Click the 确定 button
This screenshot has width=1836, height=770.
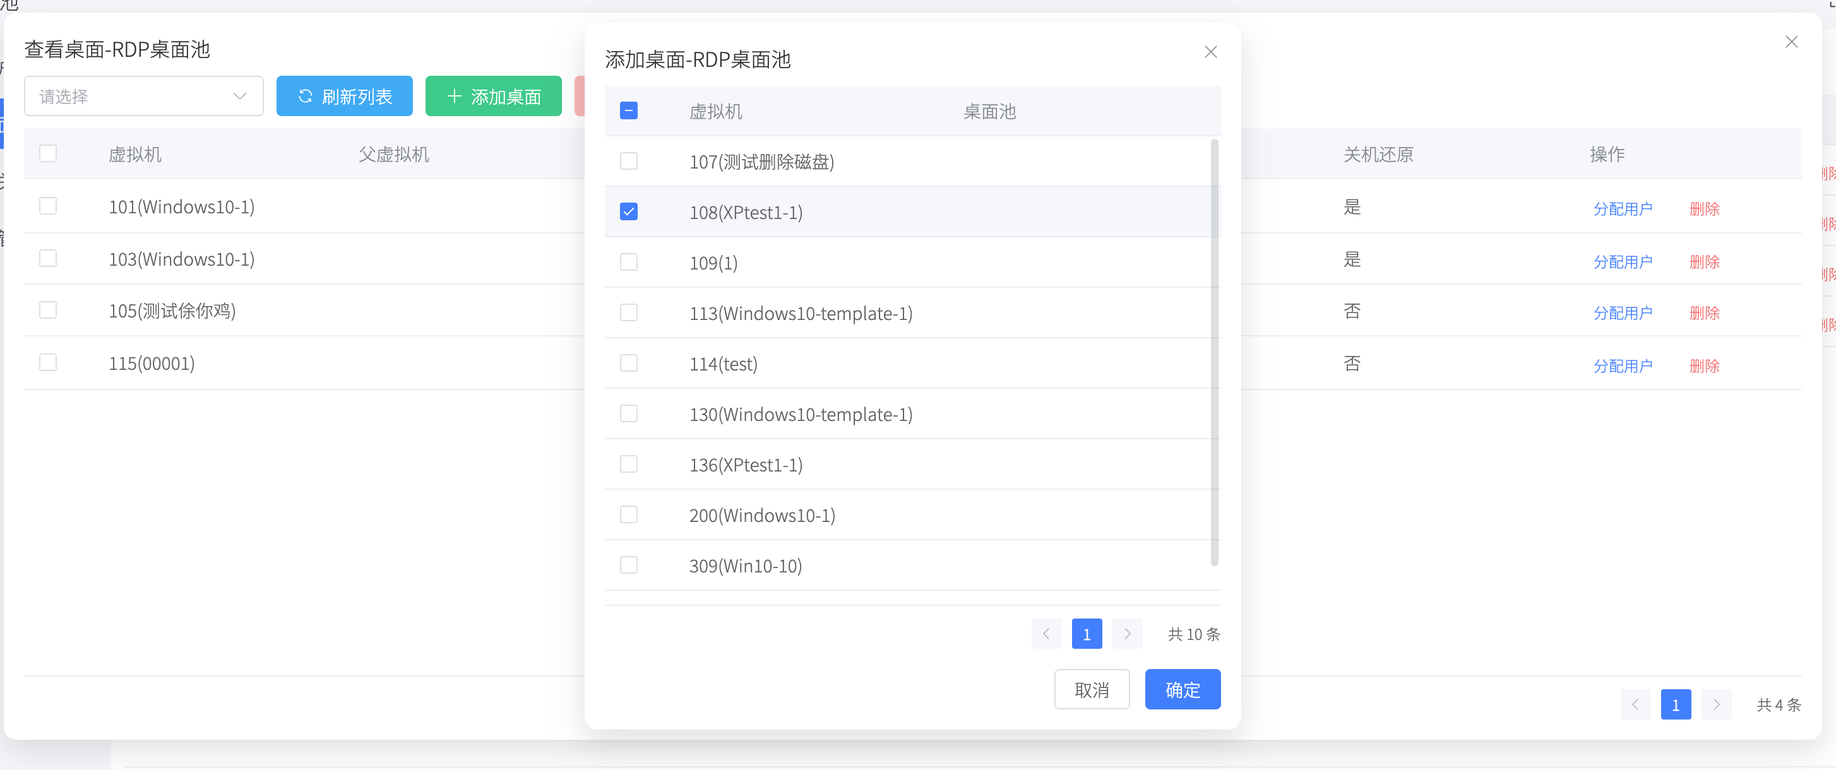point(1182,689)
